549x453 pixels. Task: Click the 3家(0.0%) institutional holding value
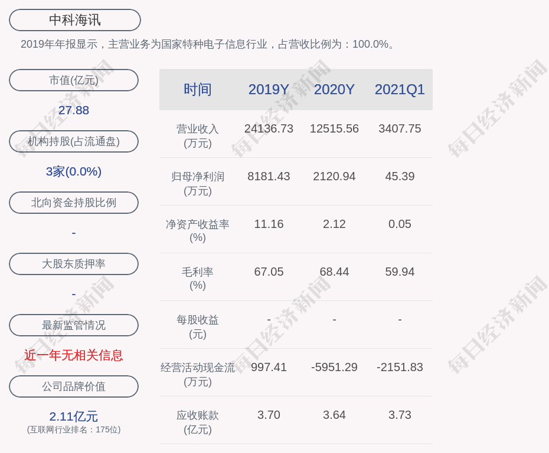(74, 171)
